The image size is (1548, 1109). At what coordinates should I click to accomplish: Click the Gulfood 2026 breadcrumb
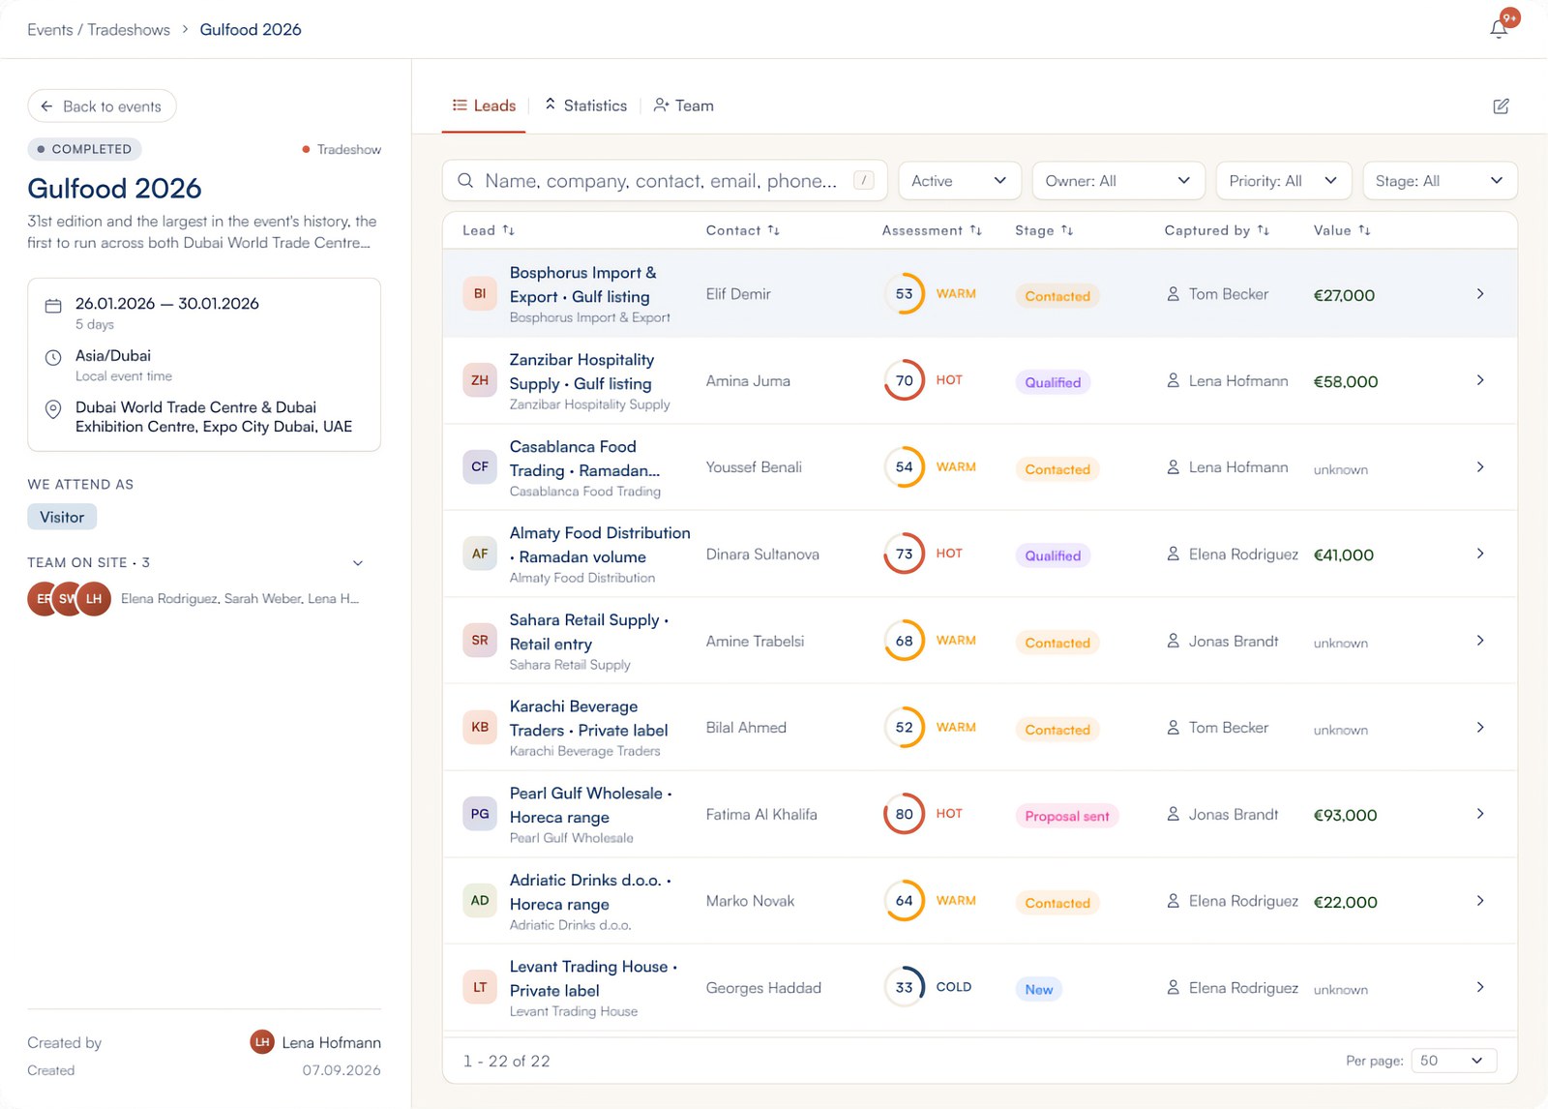[251, 30]
